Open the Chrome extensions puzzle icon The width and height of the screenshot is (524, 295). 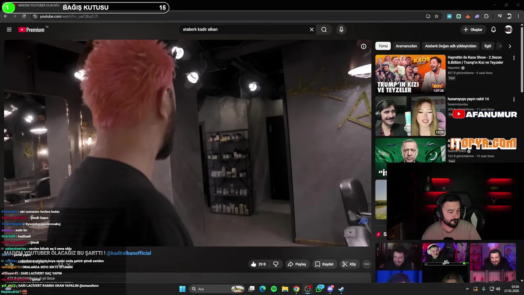pos(486,16)
